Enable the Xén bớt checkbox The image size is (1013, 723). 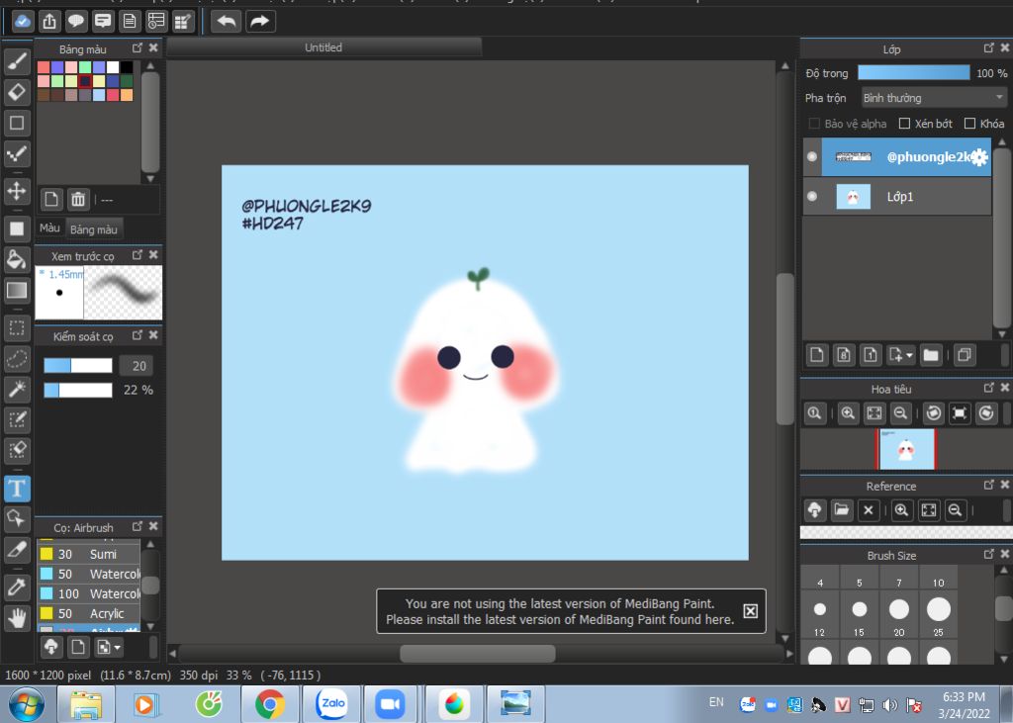pyautogui.click(x=904, y=124)
